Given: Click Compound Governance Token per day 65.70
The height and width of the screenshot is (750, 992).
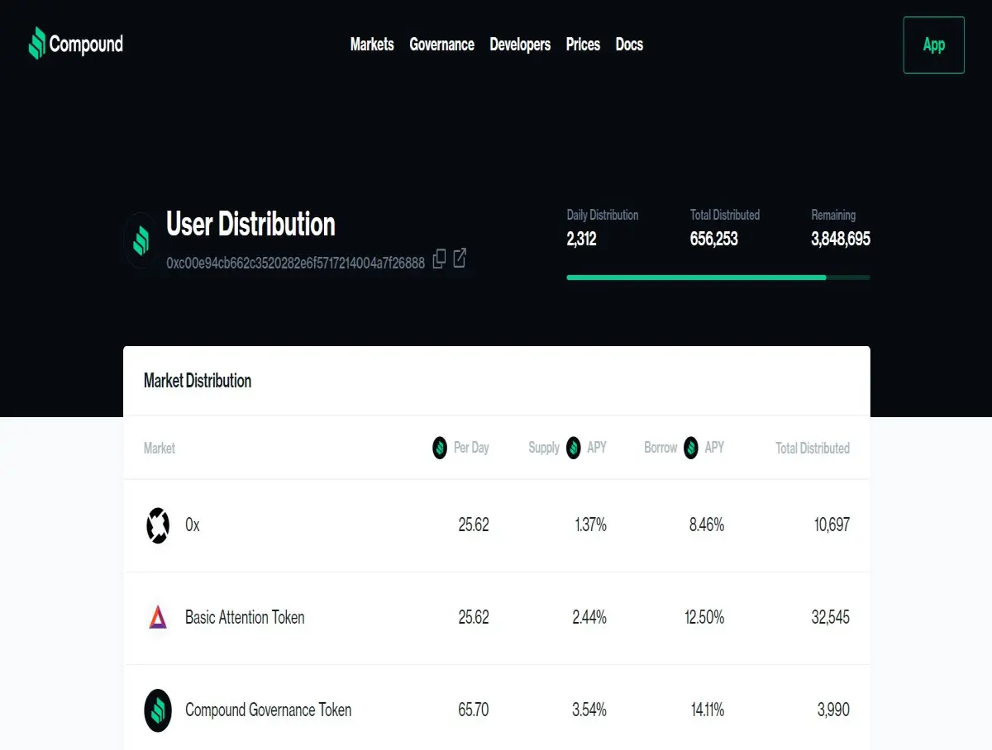Looking at the screenshot, I should coord(474,710).
